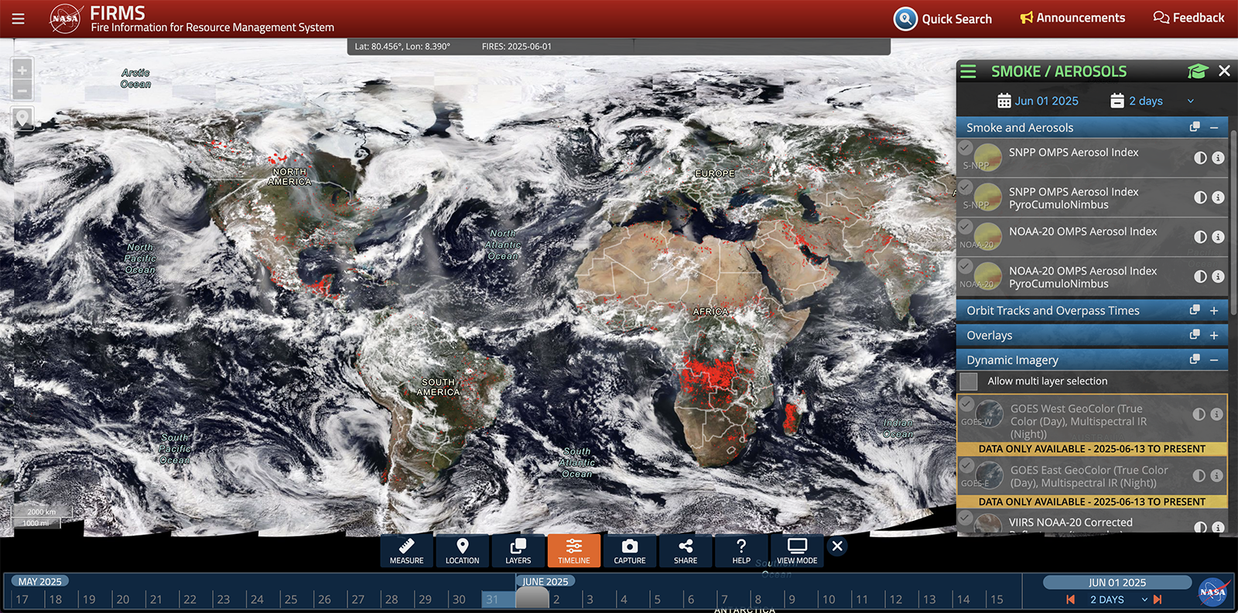Enable Allow multi layer selection checkbox

(x=969, y=382)
